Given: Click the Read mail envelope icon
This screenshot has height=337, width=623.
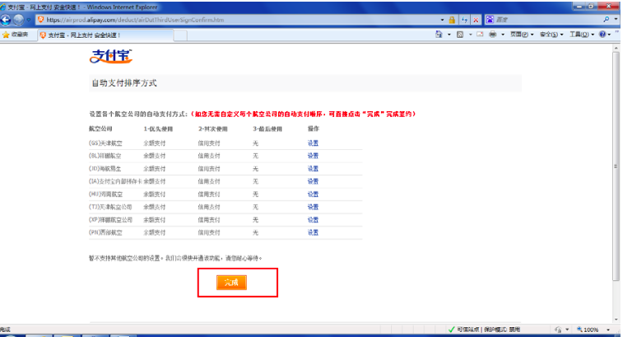Looking at the screenshot, I should pos(480,35).
